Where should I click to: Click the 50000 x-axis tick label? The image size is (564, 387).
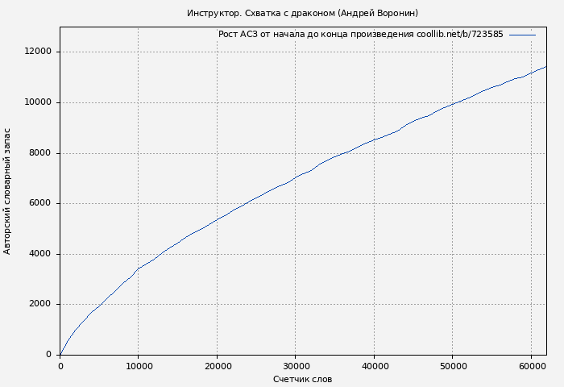[x=452, y=366]
